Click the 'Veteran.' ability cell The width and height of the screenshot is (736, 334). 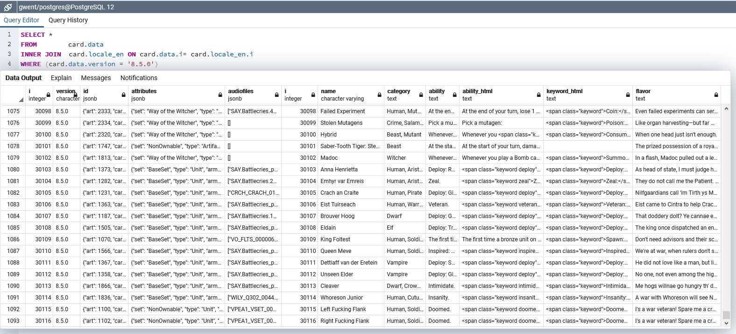[442, 204]
